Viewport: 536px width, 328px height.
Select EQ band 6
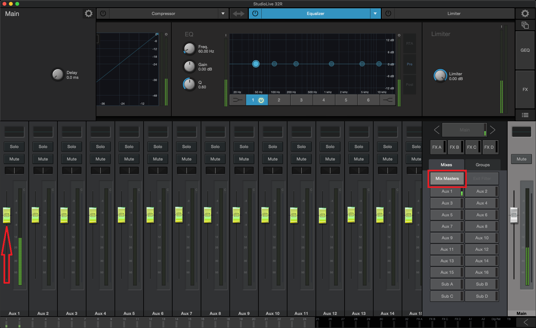(x=368, y=100)
